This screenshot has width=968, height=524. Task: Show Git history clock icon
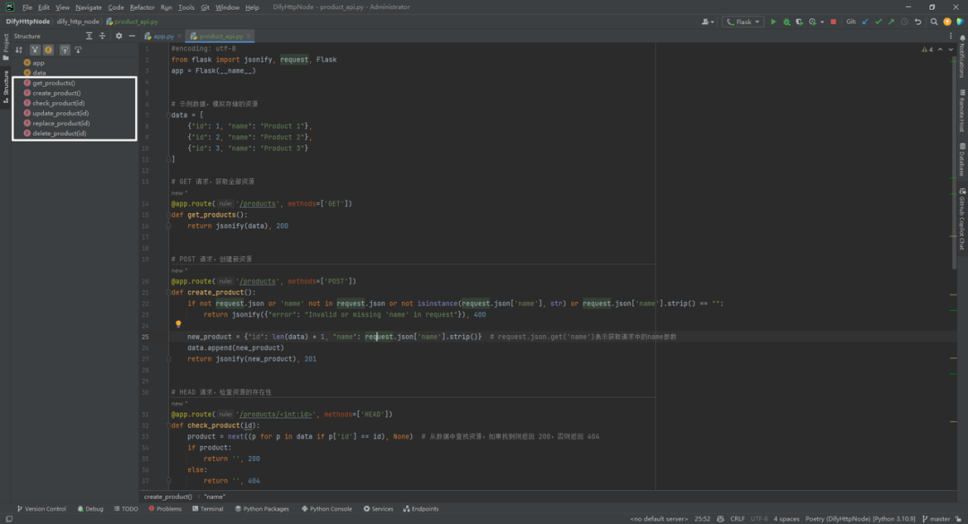pos(904,21)
